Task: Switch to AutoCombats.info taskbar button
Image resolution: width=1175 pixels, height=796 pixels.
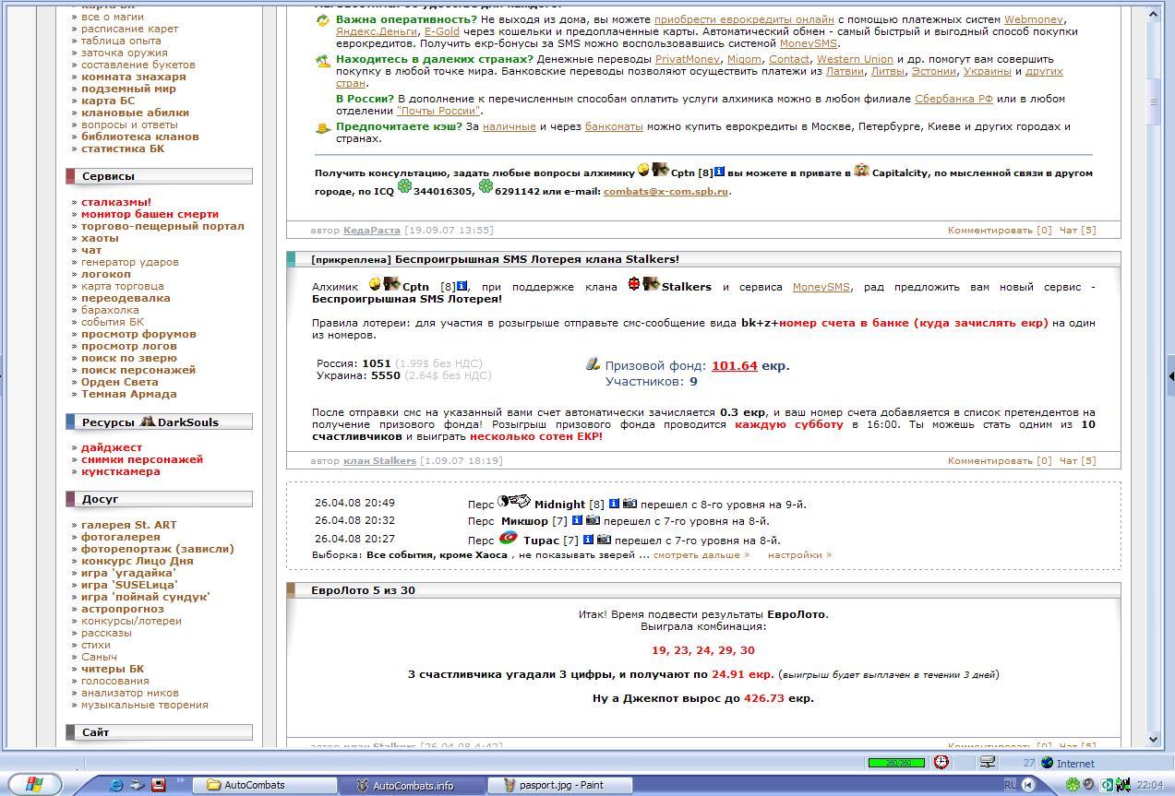Action: 414,785
